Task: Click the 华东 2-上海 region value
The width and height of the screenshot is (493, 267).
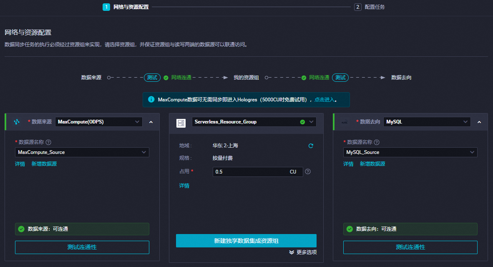Action: [225, 146]
